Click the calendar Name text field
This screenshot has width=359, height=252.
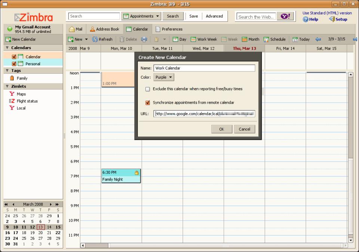pos(204,68)
